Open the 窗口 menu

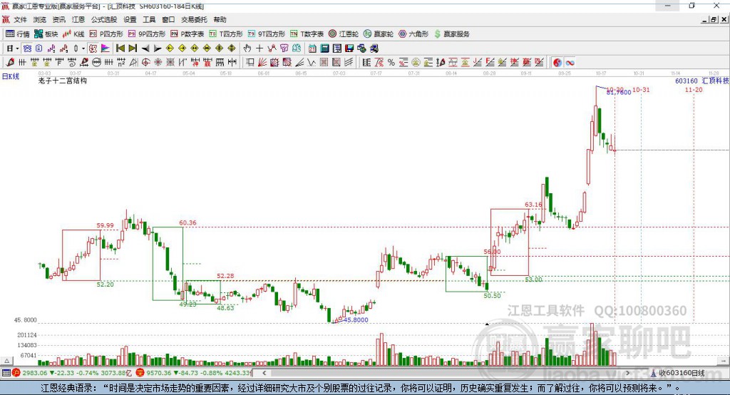pyautogui.click(x=168, y=19)
